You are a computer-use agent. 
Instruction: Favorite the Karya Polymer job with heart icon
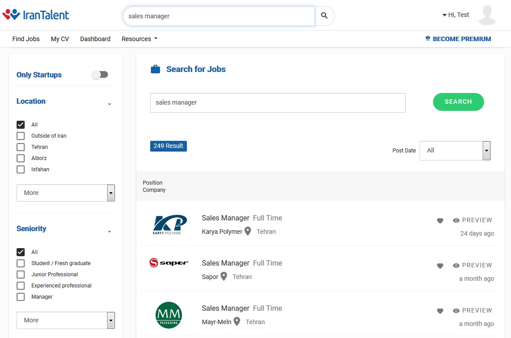[x=440, y=220]
